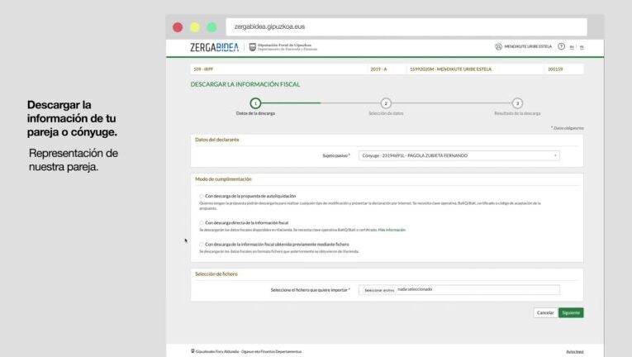Click the green window dot
The image size is (632, 357).
click(x=212, y=27)
